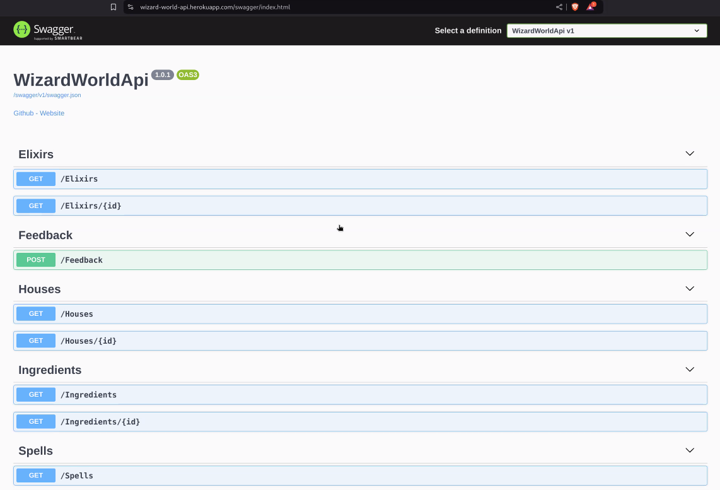Expand GET /Elixirs operation

tap(360, 179)
